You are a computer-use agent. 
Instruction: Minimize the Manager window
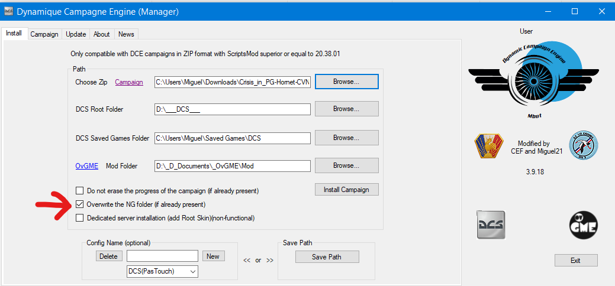[548, 11]
